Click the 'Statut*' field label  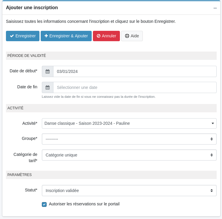click(31, 190)
